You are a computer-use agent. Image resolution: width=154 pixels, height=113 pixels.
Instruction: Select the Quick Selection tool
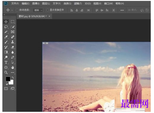pos(12,27)
